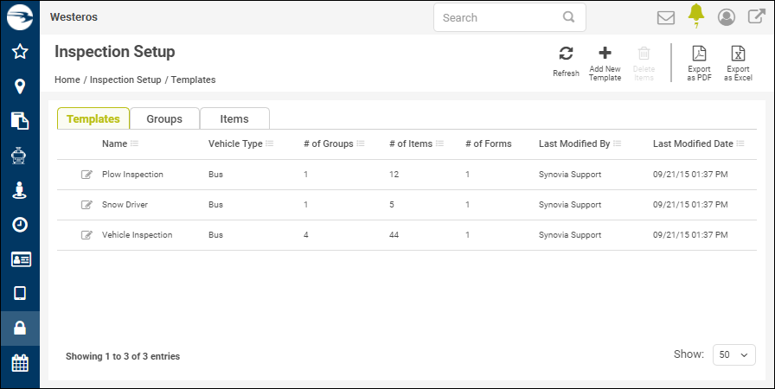Image resolution: width=775 pixels, height=389 pixels.
Task: Go to the Home breadcrumb link
Action: (x=67, y=80)
